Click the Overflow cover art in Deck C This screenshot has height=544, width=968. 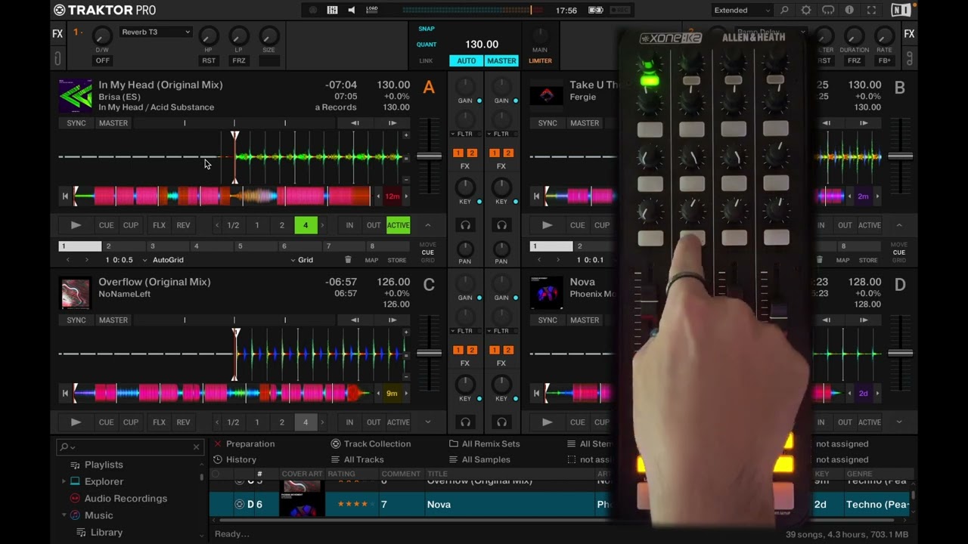75,293
